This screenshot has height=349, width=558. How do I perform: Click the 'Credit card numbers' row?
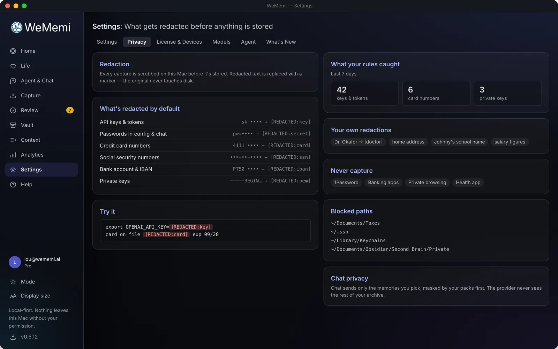click(205, 146)
